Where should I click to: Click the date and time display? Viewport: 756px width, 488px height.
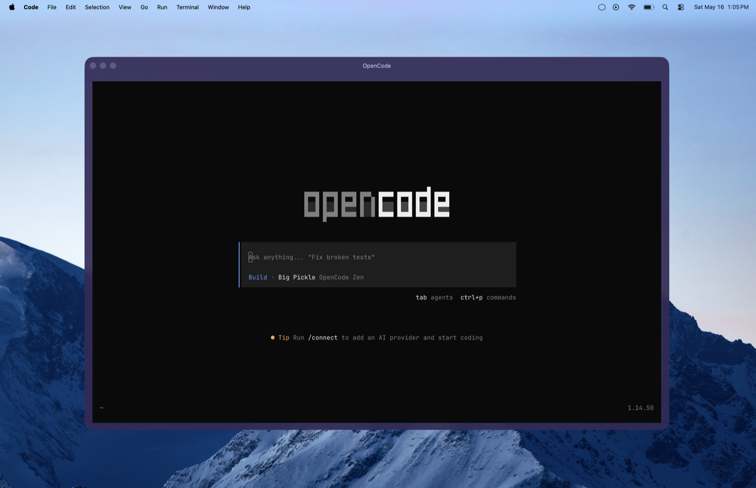click(x=721, y=7)
